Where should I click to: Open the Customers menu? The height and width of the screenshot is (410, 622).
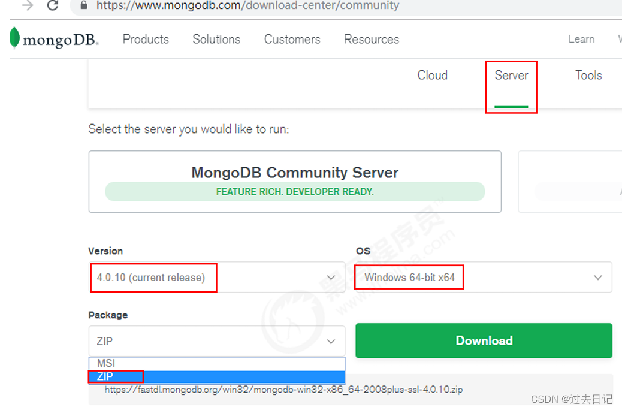pos(292,39)
